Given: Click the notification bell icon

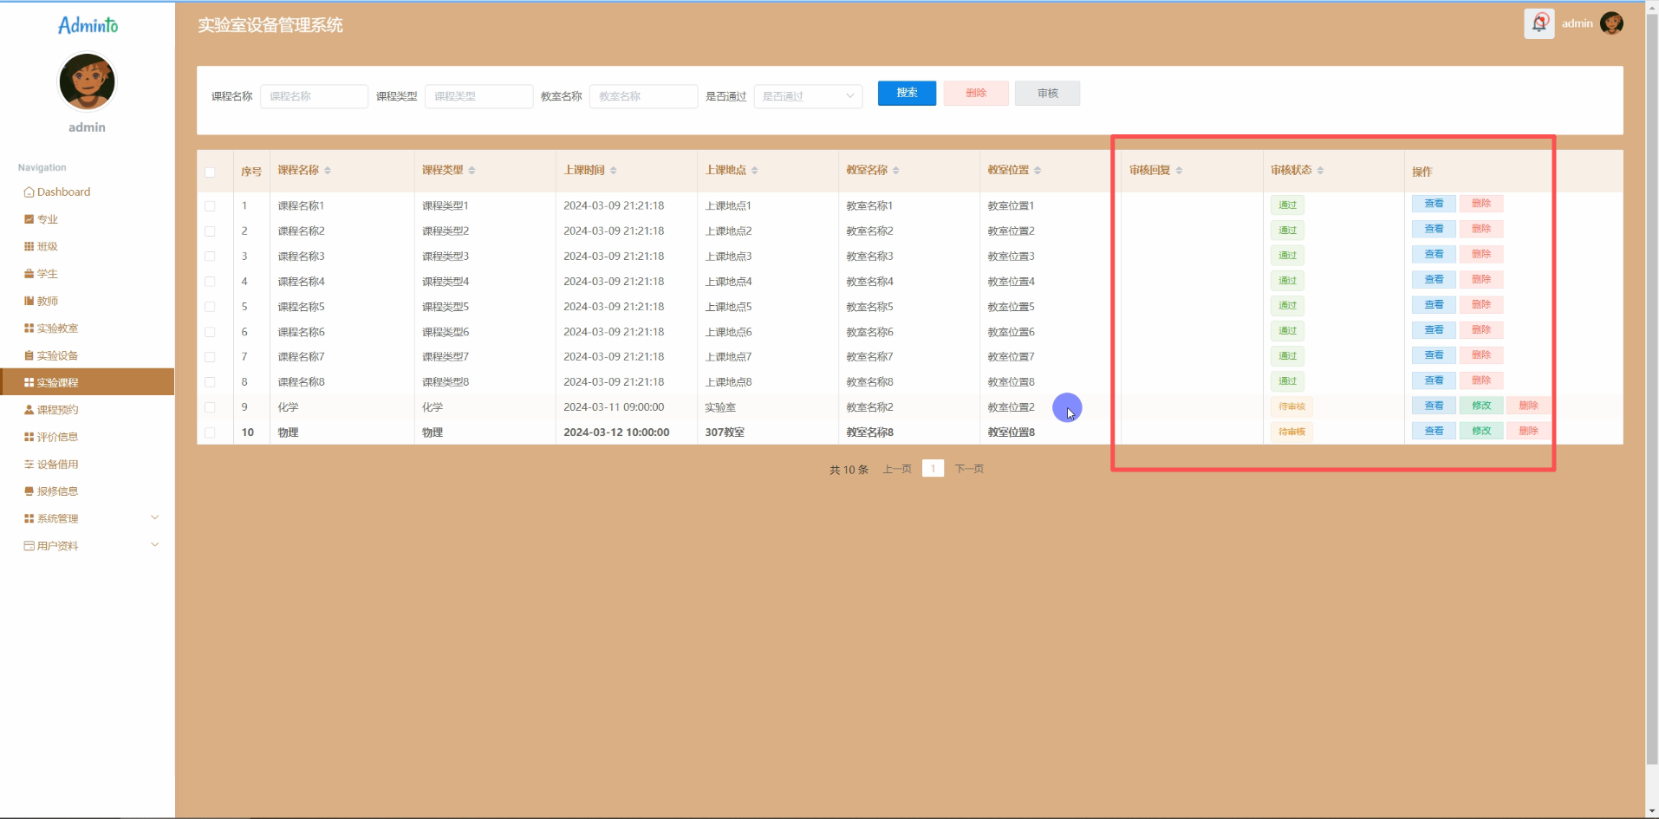Looking at the screenshot, I should [1539, 23].
